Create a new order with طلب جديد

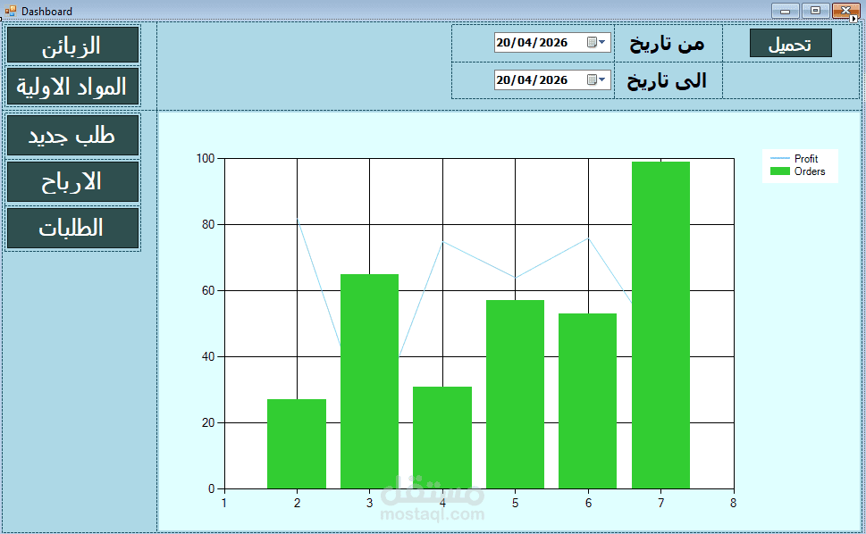pos(72,135)
